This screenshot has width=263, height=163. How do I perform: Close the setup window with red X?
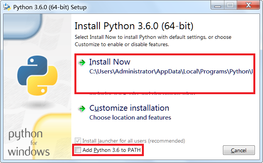pos(248,5)
